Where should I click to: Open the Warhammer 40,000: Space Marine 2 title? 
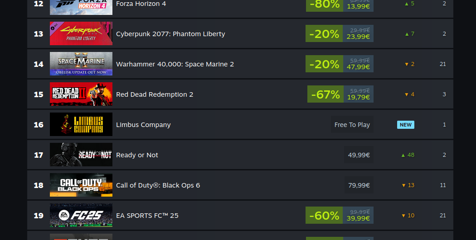point(175,64)
